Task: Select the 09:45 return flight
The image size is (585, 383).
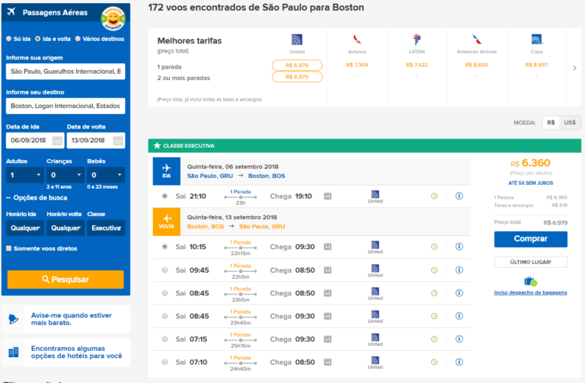Action: point(165,270)
